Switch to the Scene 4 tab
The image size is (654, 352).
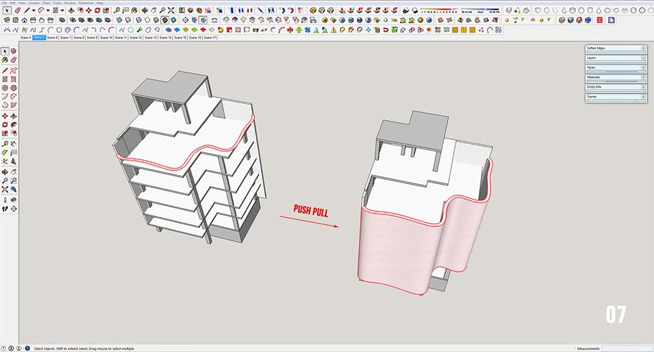pos(25,37)
